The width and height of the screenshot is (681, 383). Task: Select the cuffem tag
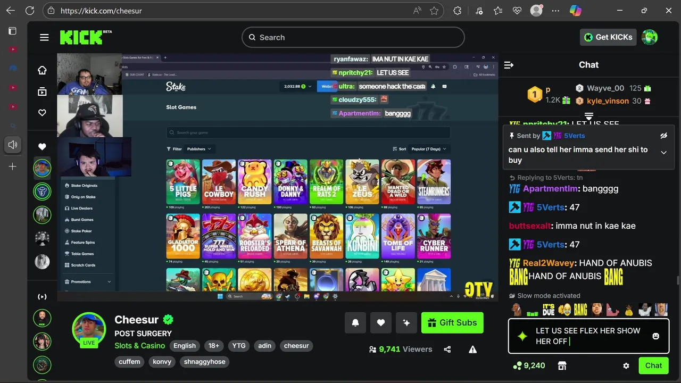pyautogui.click(x=129, y=362)
